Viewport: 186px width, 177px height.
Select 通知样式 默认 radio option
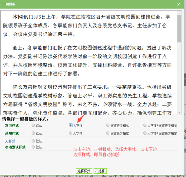tap(33, 133)
